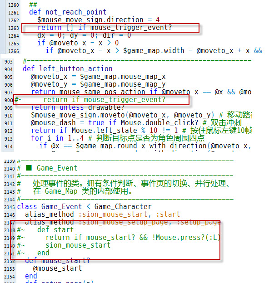Click 'return unless drawable?' line
The height and width of the screenshot is (283, 269).
tap(78, 107)
